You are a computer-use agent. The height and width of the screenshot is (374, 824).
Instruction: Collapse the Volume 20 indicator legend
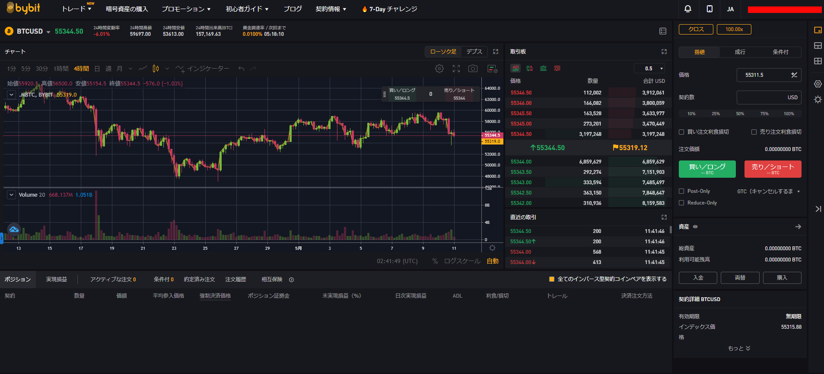(12, 195)
